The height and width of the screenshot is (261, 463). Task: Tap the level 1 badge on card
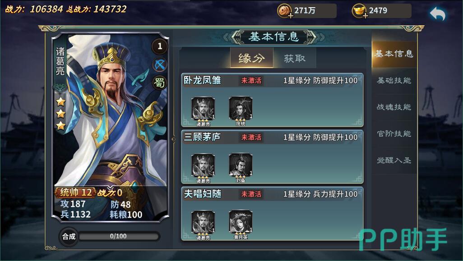160,46
